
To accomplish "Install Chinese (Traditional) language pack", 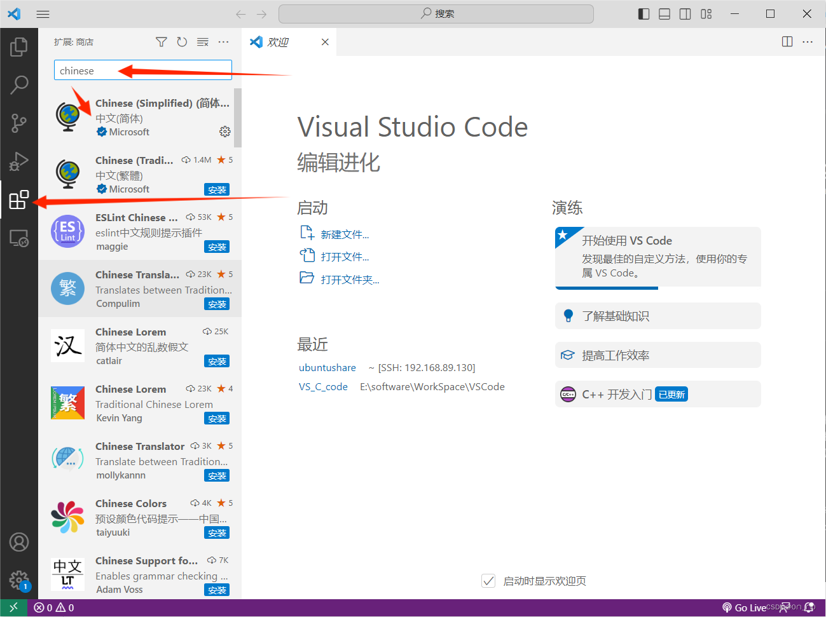I will click(217, 189).
